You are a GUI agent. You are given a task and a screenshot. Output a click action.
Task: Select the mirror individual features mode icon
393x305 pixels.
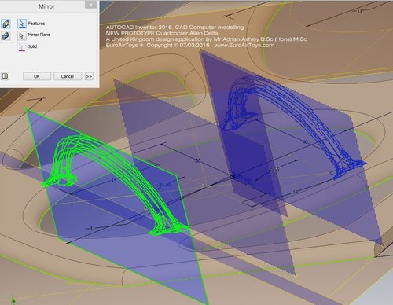pyautogui.click(x=6, y=24)
